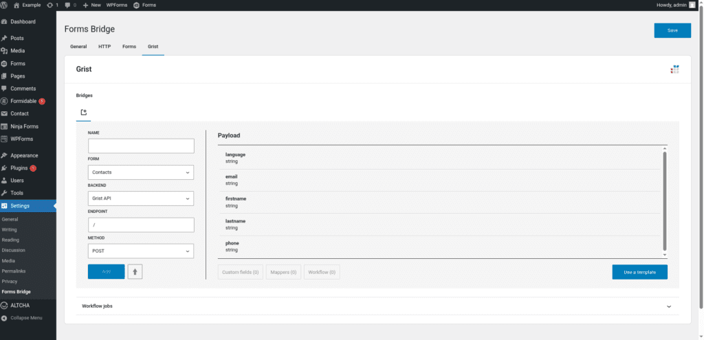This screenshot has height=340, width=704.
Task: Click the upload arrow icon button
Action: point(135,272)
